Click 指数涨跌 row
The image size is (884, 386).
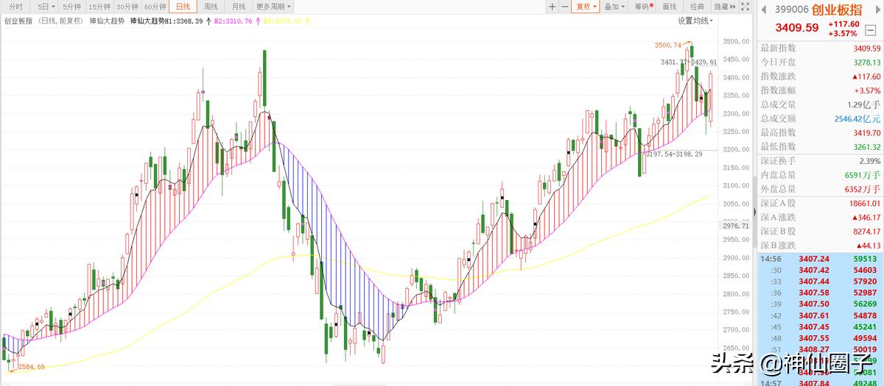(820, 76)
